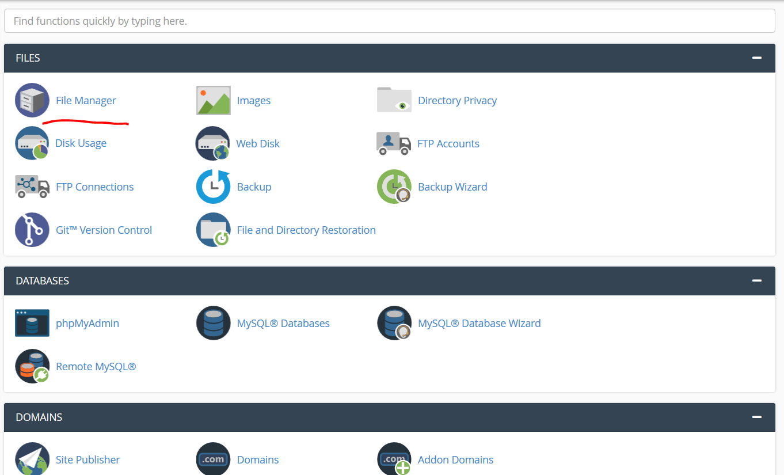Open the Directory Privacy link
Viewport: 784px width, 475px height.
(x=458, y=101)
